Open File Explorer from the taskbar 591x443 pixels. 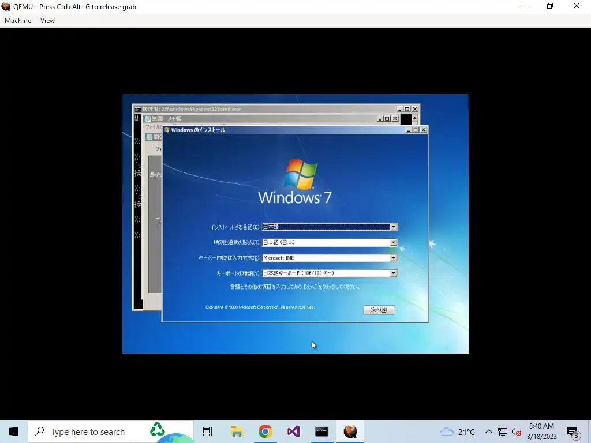(237, 431)
